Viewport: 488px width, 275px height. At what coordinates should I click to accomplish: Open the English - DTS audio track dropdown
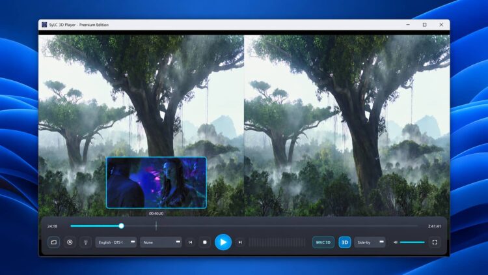click(115, 242)
